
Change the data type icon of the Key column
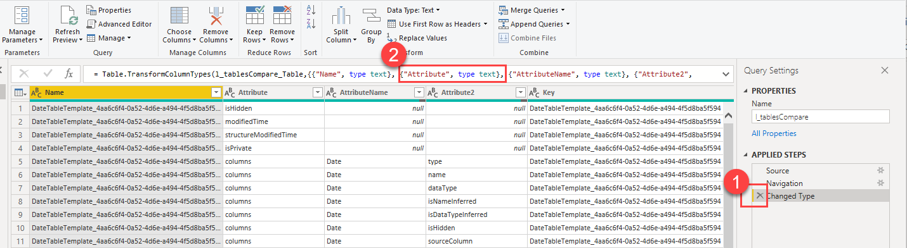tap(535, 93)
